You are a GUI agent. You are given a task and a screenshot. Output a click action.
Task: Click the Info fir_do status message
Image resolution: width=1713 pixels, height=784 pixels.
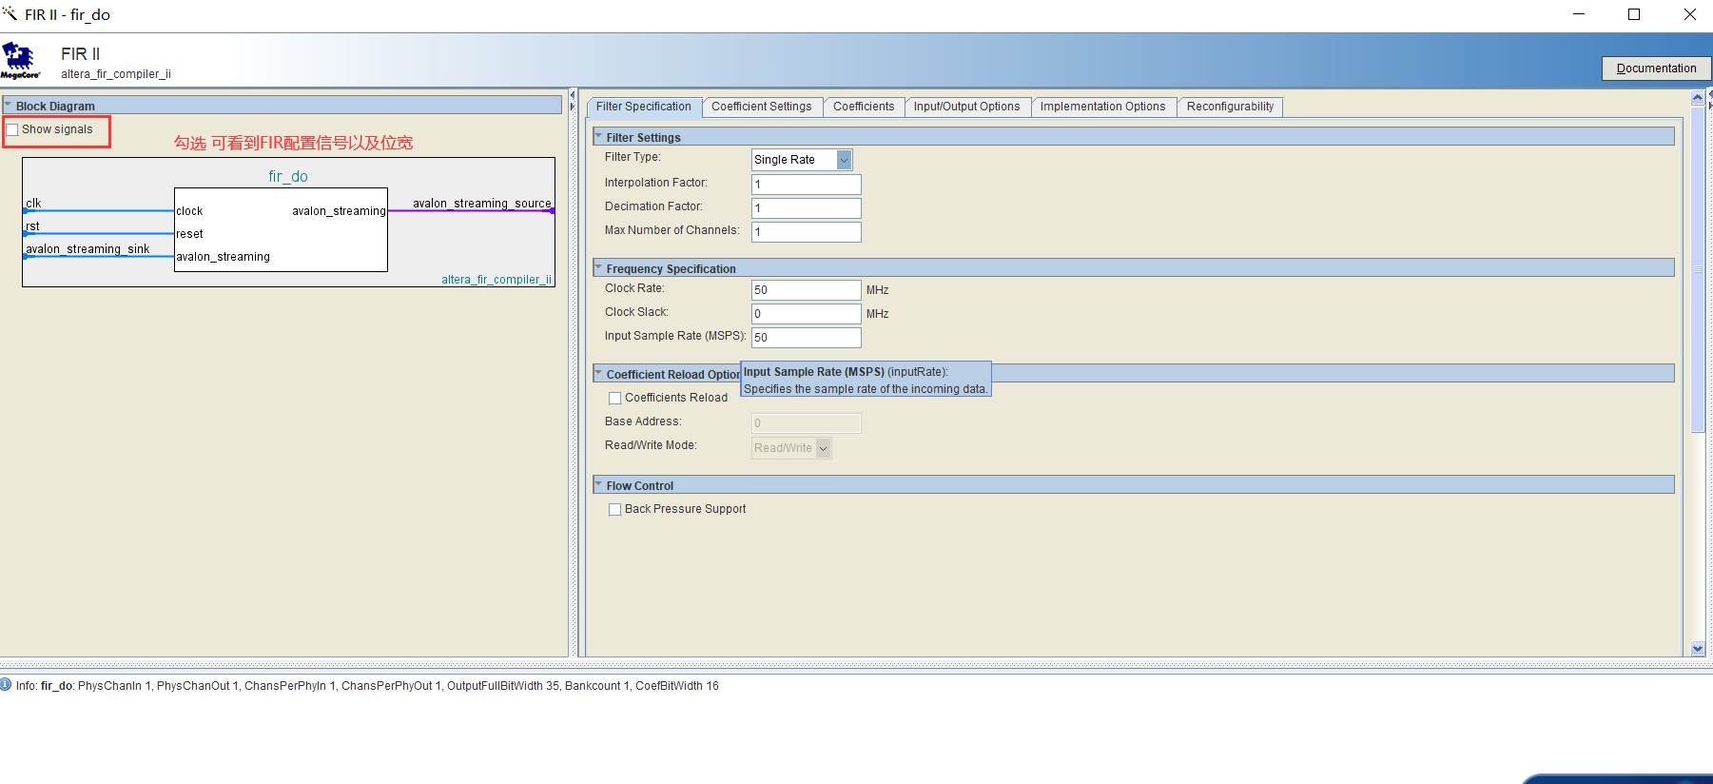(367, 686)
